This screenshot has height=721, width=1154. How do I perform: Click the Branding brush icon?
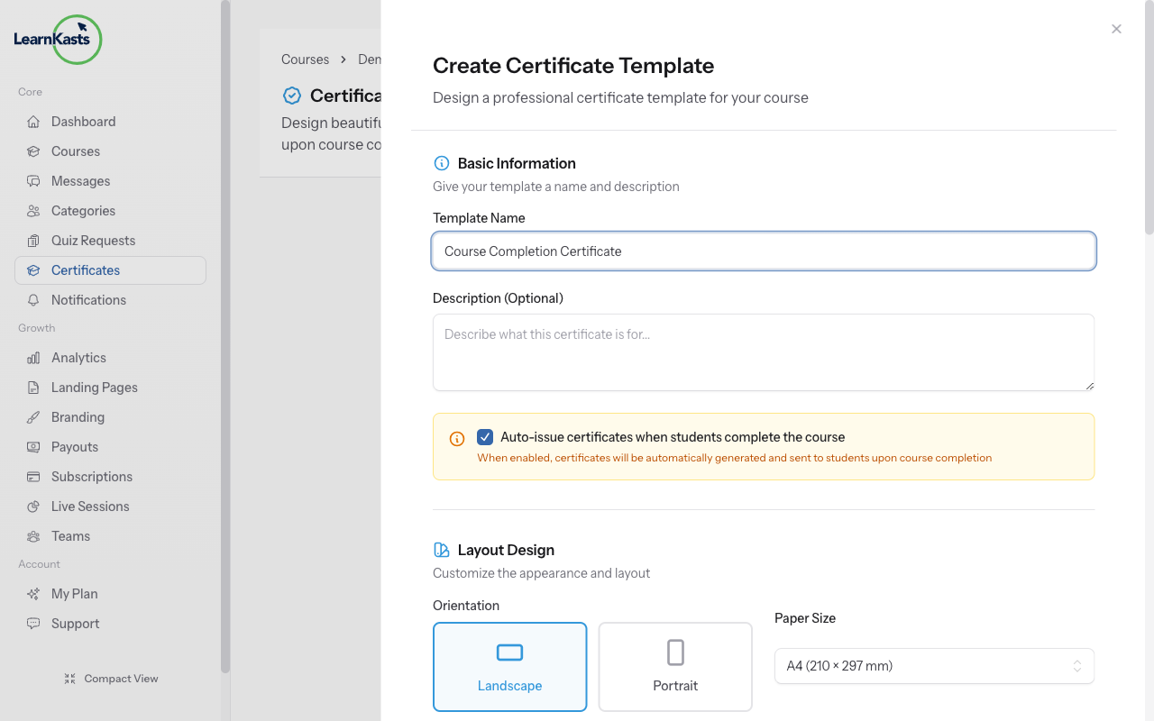[x=33, y=417]
